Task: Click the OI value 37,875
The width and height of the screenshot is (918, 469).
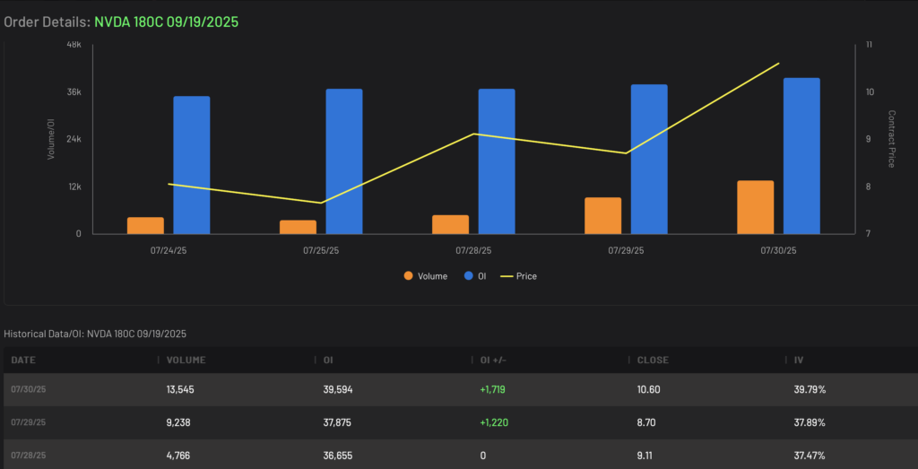Action: click(337, 422)
